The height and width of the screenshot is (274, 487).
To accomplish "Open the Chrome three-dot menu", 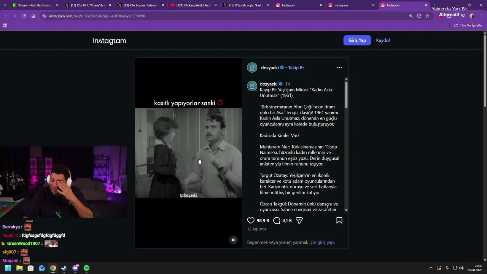I will click(x=481, y=16).
